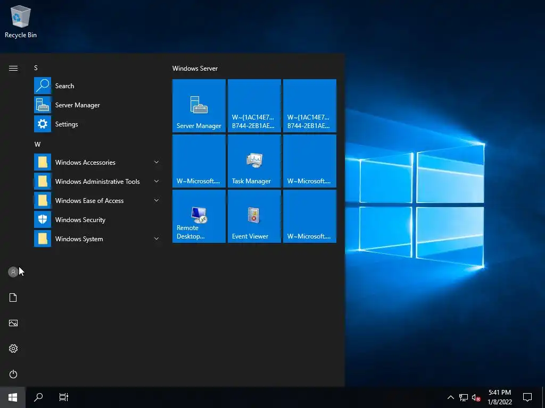
Task: Open Pictures from the Start sidebar
Action: click(x=13, y=323)
